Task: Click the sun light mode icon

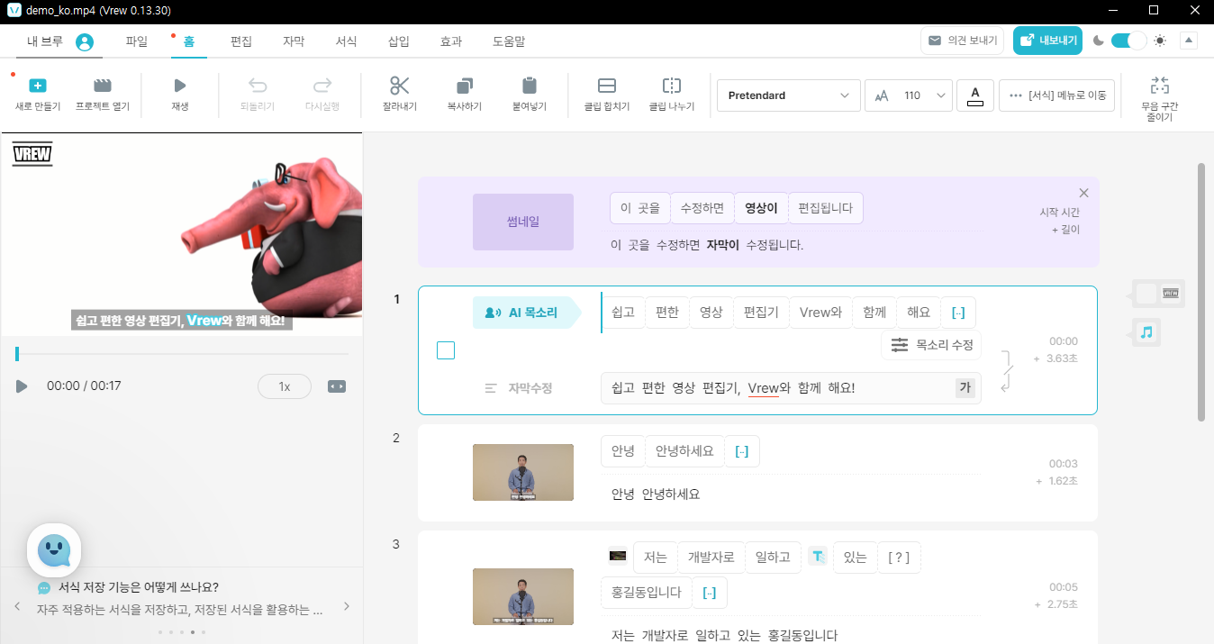Action: (1160, 41)
